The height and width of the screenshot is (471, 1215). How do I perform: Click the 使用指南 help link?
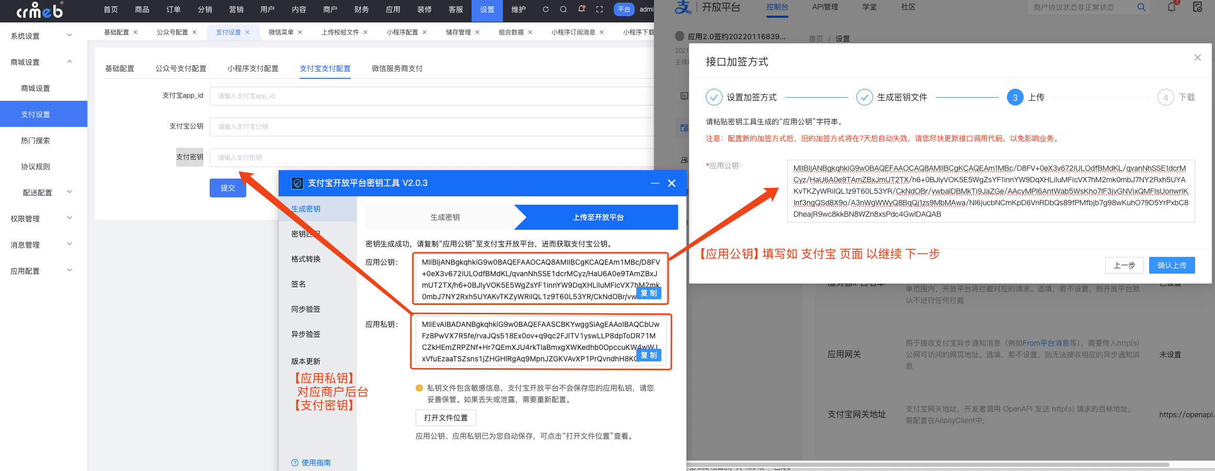(x=311, y=463)
